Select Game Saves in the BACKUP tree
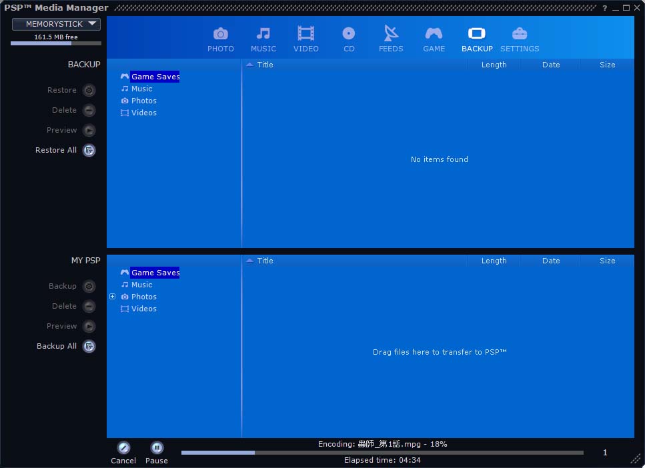The width and height of the screenshot is (645, 468). pyautogui.click(x=155, y=77)
